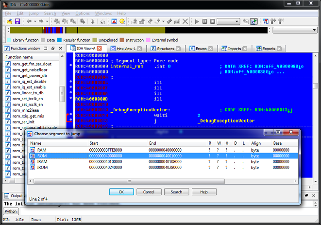Select the IRAM segment row
This screenshot has width=321, height=225.
[x=42, y=161]
